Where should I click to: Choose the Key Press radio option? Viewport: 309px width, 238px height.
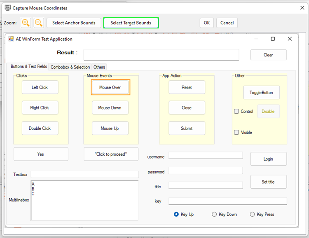[x=253, y=214]
